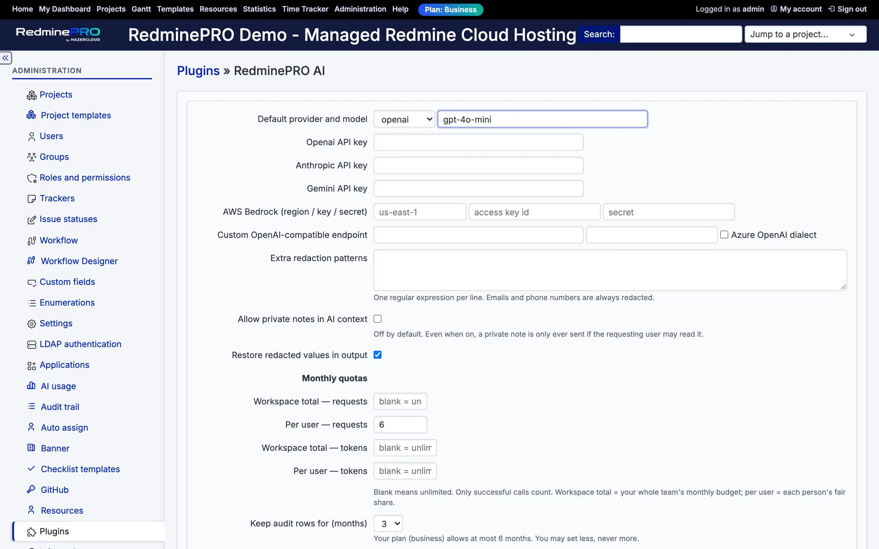879x549 pixels.
Task: Click the Workflow Designer icon
Action: pos(31,260)
